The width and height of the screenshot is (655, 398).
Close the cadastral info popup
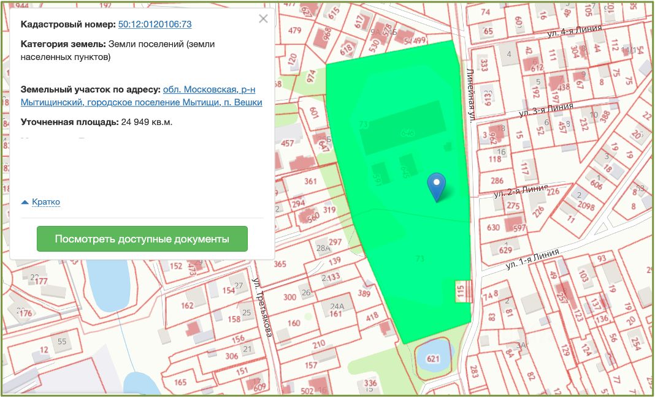263,19
